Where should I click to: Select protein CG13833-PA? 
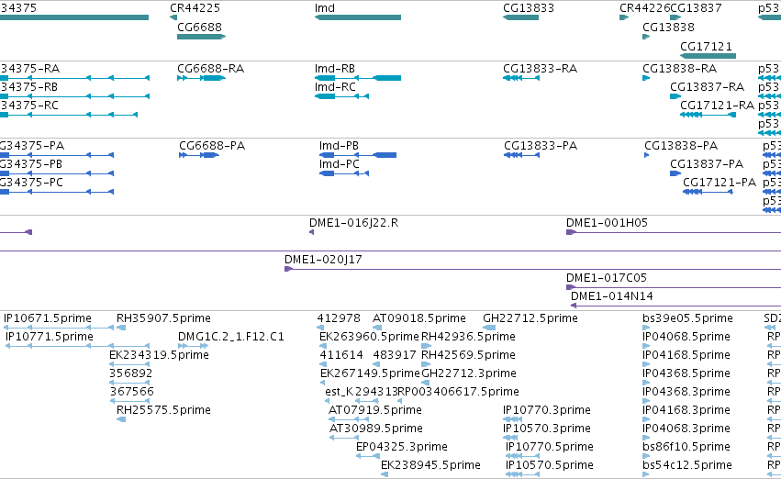(521, 155)
